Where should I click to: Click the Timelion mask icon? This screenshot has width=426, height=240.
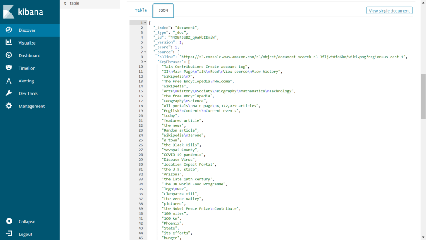[x=9, y=68]
